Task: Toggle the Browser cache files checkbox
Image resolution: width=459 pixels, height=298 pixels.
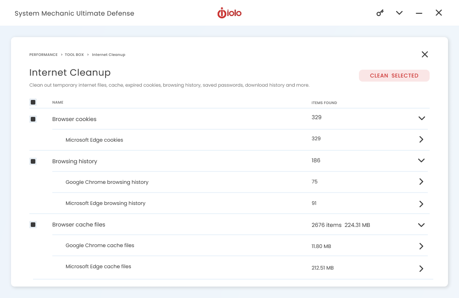Action: [x=33, y=225]
